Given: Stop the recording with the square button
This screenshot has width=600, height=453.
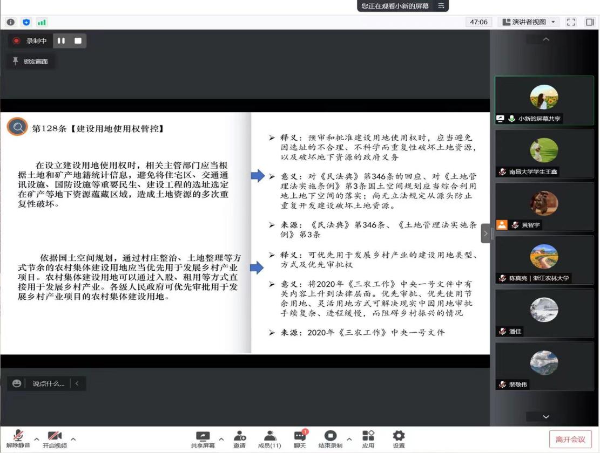Looking at the screenshot, I should tap(78, 41).
